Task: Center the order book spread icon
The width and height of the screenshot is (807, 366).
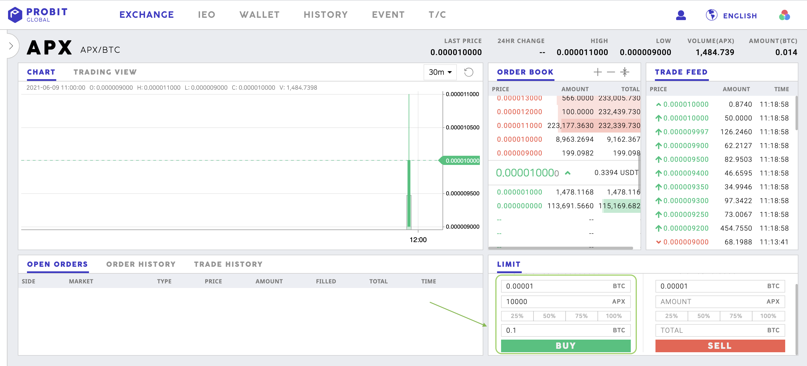Action: [624, 72]
